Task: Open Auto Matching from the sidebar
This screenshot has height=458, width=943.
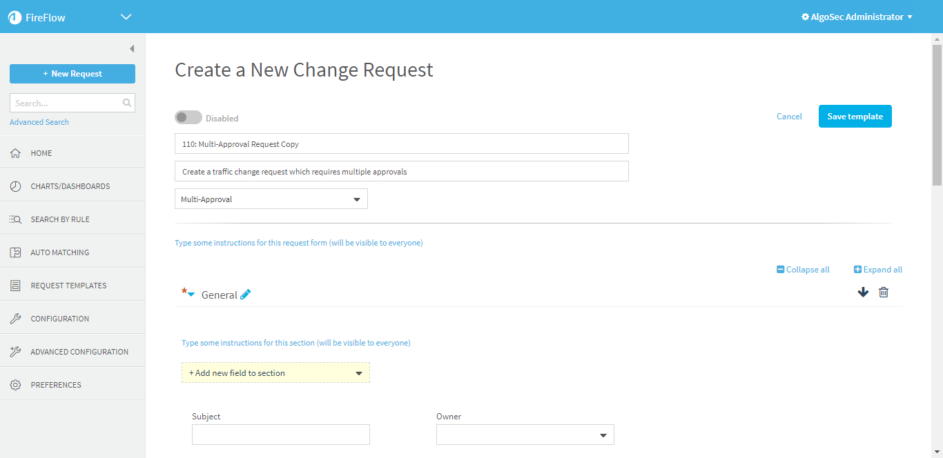Action: point(59,252)
